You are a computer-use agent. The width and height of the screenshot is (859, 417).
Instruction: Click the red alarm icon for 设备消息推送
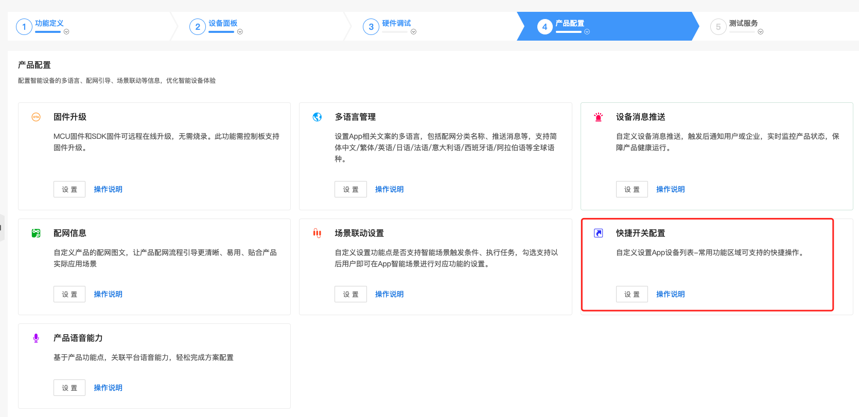point(598,117)
